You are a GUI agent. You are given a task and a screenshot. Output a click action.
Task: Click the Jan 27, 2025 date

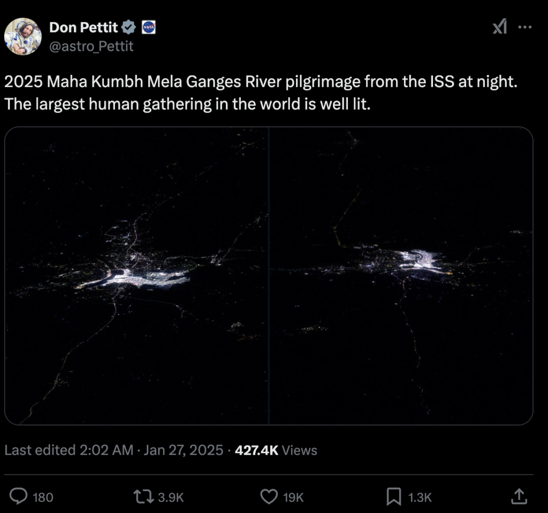click(x=183, y=450)
